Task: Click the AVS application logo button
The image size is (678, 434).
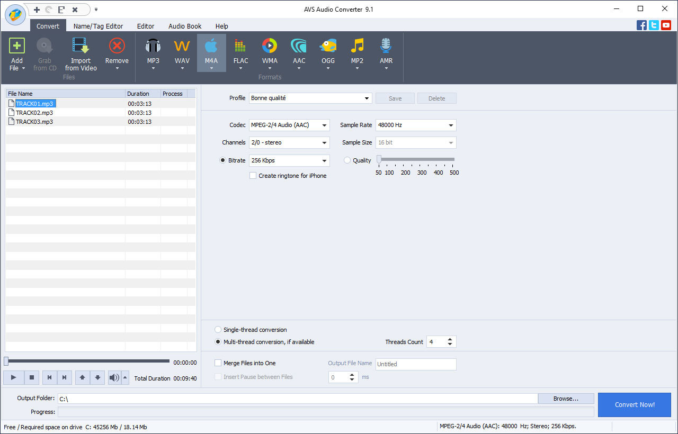Action: [16, 14]
